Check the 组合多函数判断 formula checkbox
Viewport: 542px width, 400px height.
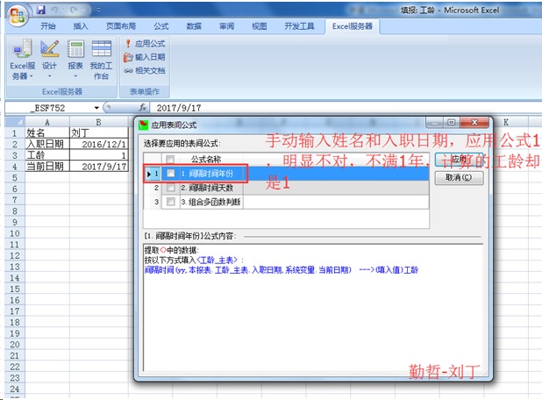tap(170, 202)
